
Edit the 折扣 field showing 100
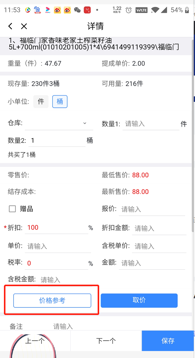(x=57, y=228)
